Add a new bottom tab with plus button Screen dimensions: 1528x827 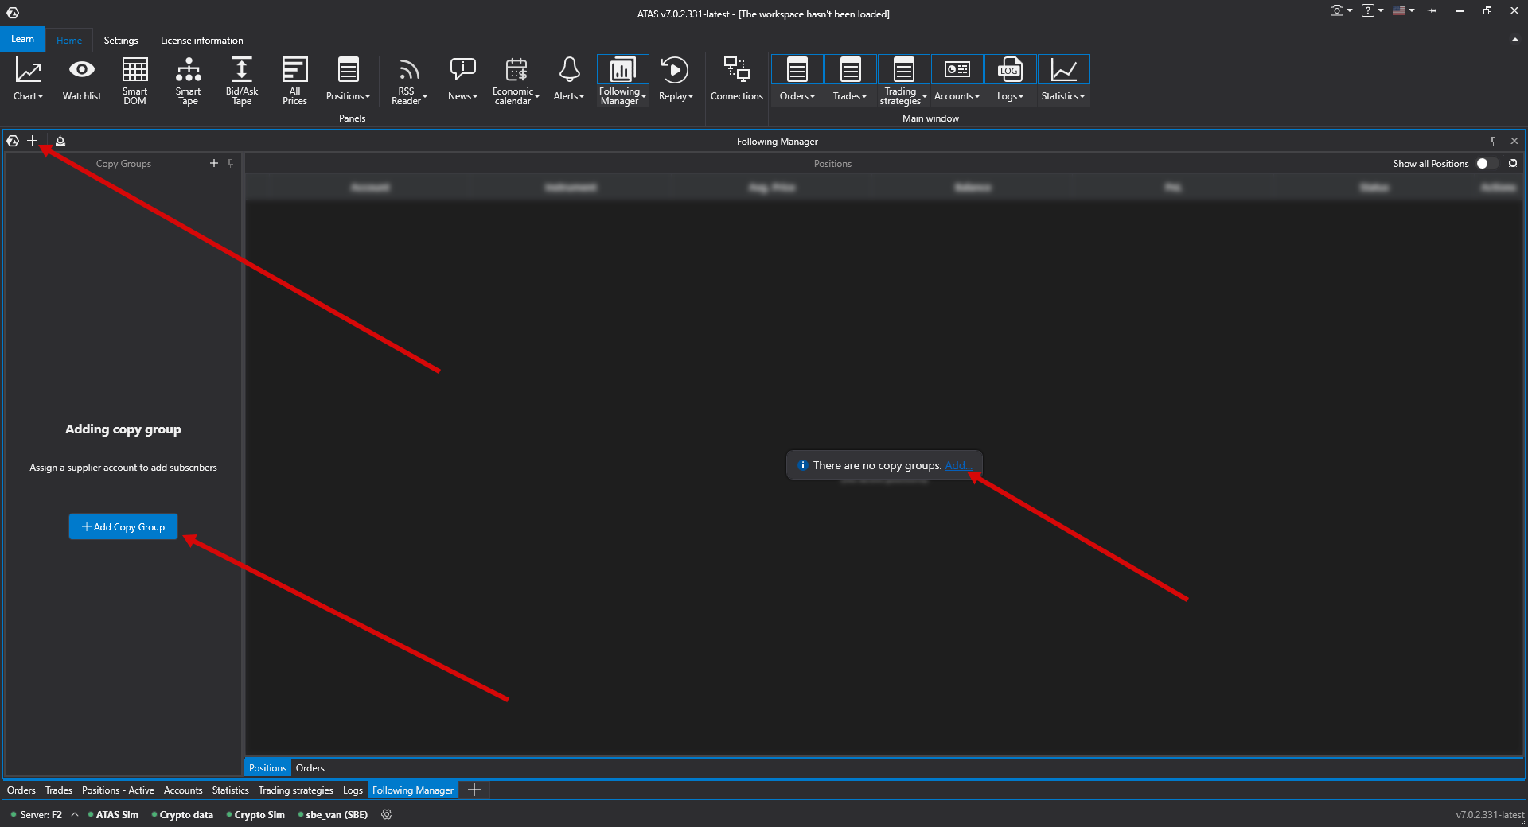coord(474,790)
